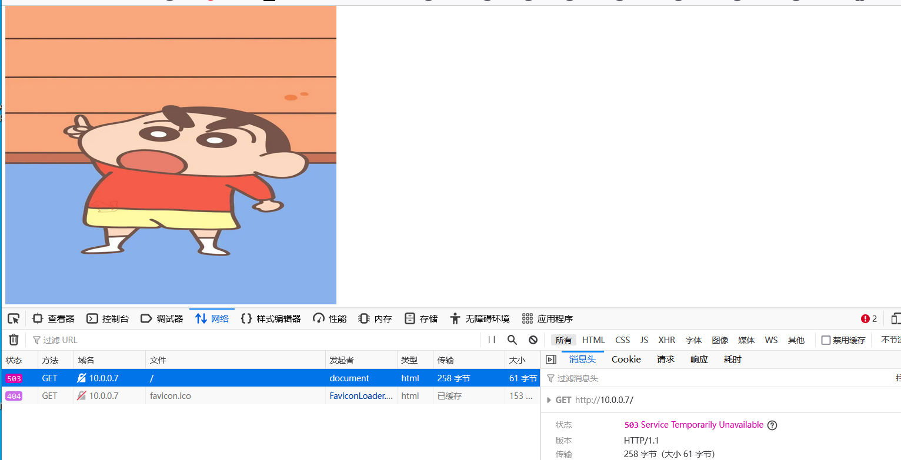Show the 耗时 timings tab
Screen dimensions: 901x460
732,360
